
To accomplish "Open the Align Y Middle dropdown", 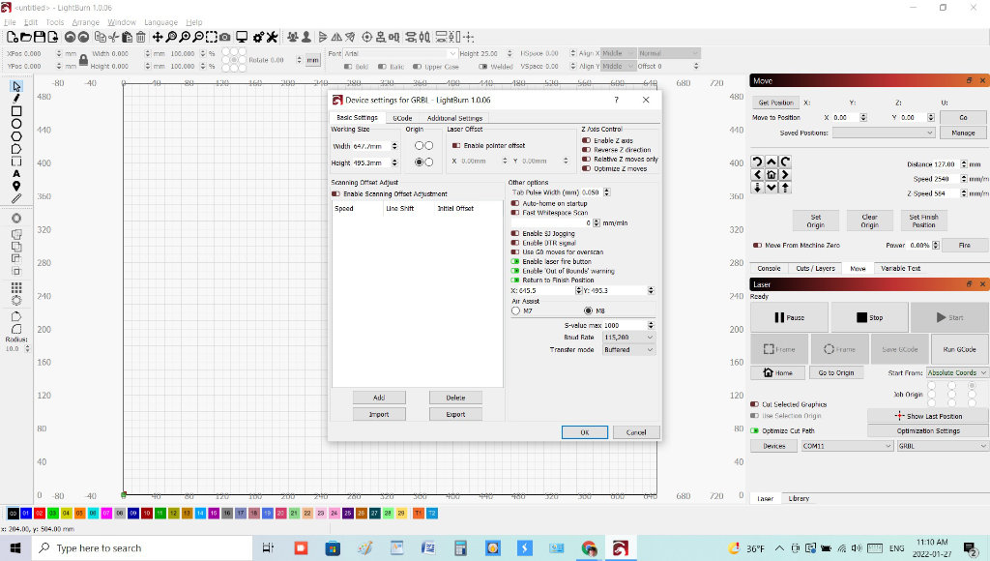I will coord(617,67).
